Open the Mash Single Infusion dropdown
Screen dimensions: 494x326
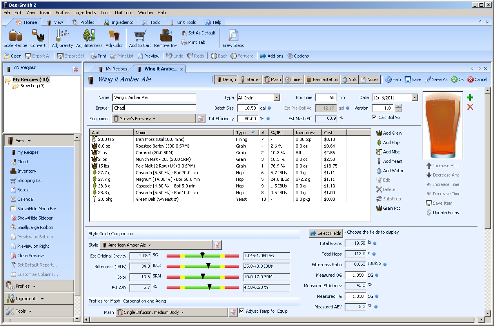(x=172, y=312)
